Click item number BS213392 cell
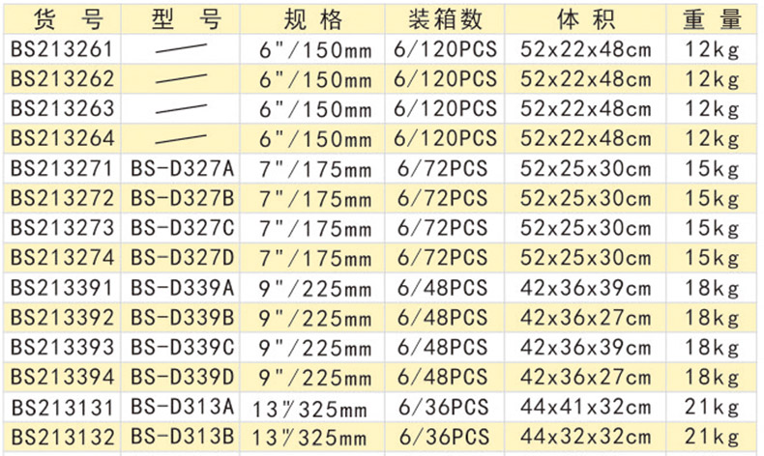Image resolution: width=764 pixels, height=456 pixels. (62, 318)
